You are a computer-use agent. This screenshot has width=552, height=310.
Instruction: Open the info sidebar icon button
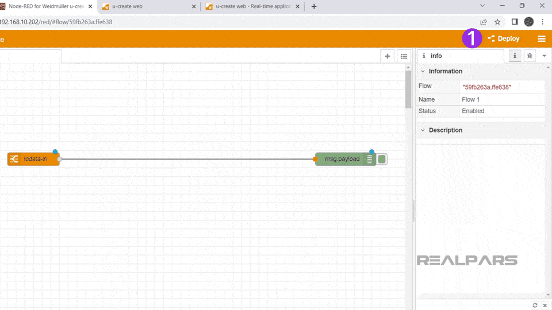pyautogui.click(x=515, y=56)
